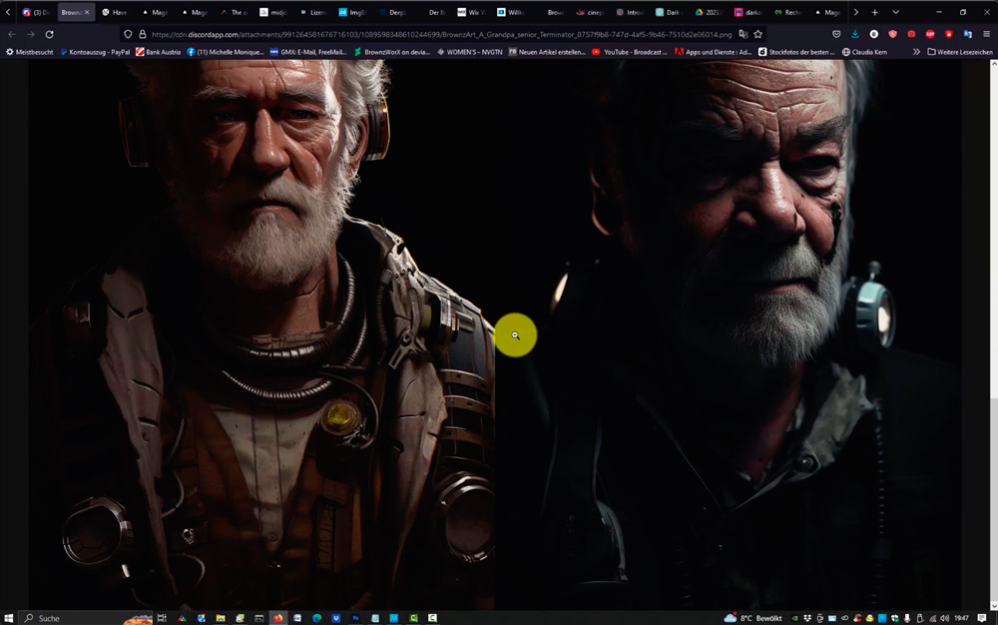The height and width of the screenshot is (625, 998).
Task: Open the Adblock Plus extension icon
Action: pos(930,34)
